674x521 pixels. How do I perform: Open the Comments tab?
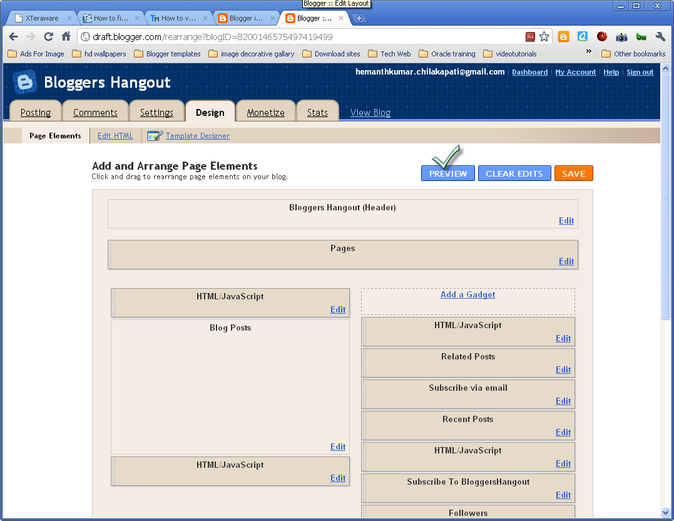point(95,112)
